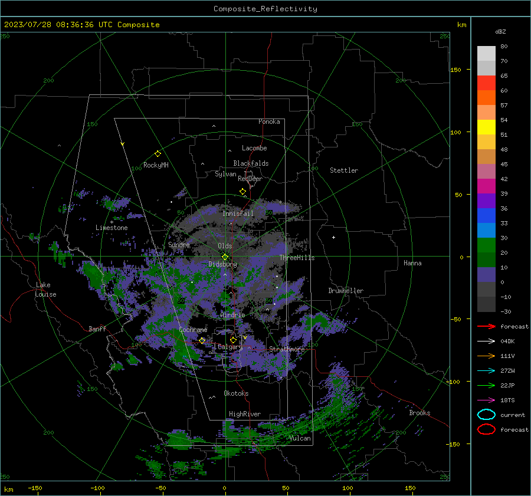Click the ThreeHills label

coord(297,258)
